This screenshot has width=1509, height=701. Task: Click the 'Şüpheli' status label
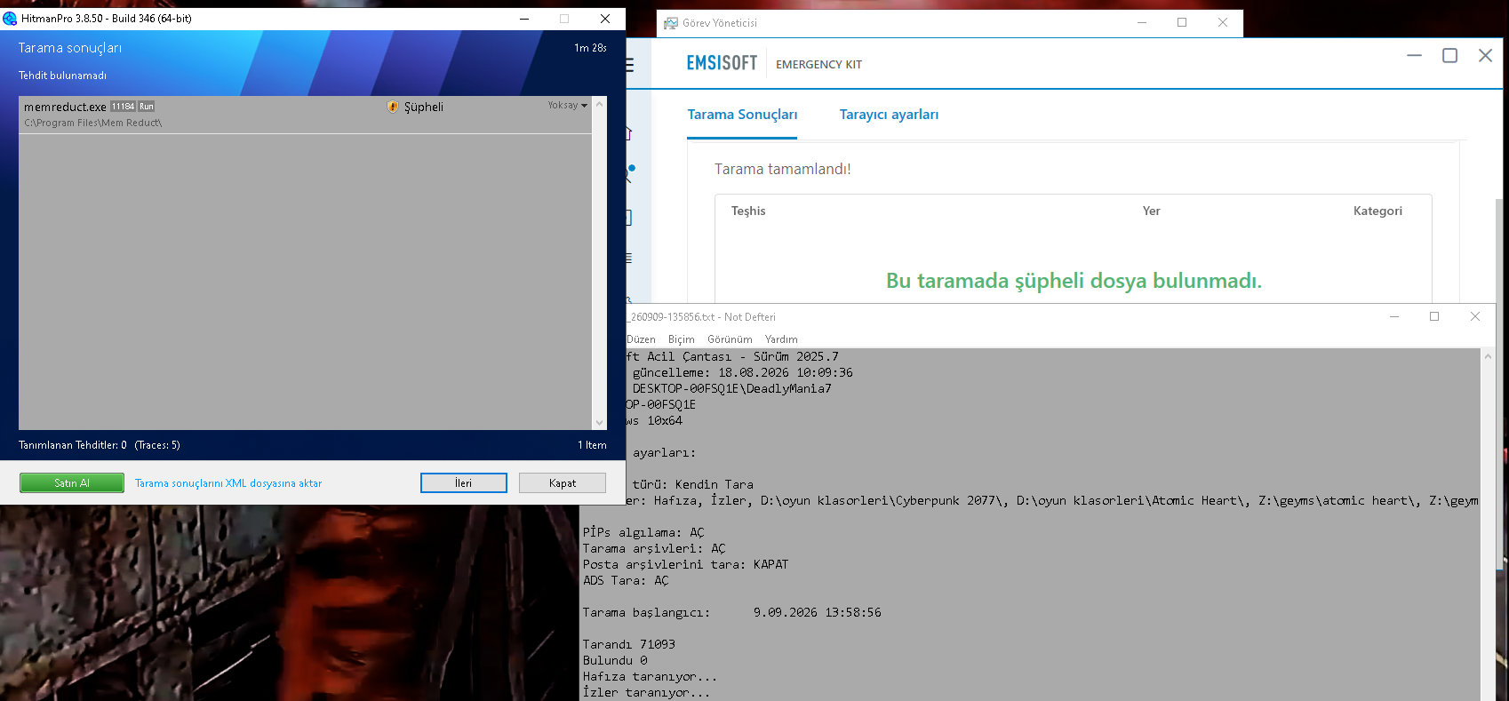coord(424,107)
